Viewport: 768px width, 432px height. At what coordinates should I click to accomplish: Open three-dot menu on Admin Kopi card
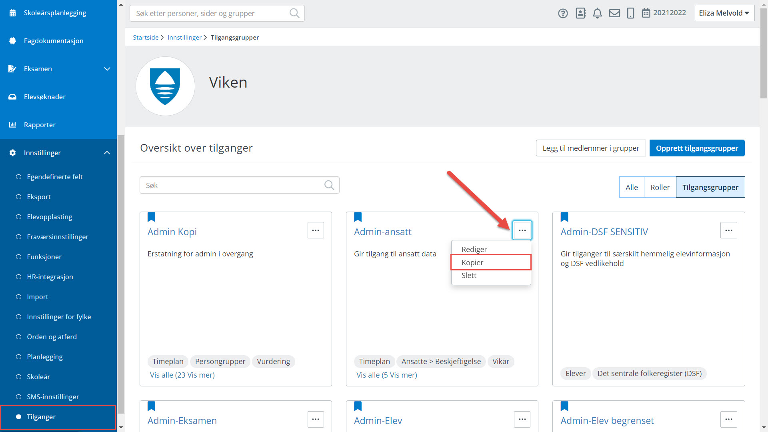point(316,230)
